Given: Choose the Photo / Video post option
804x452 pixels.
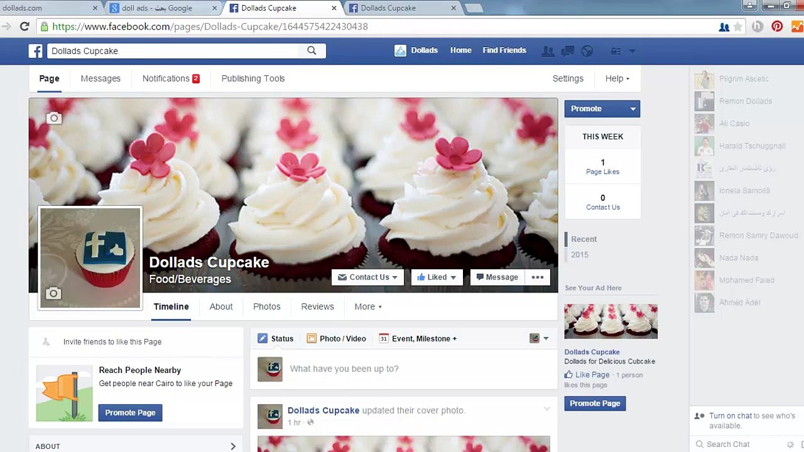Looking at the screenshot, I should pyautogui.click(x=336, y=338).
